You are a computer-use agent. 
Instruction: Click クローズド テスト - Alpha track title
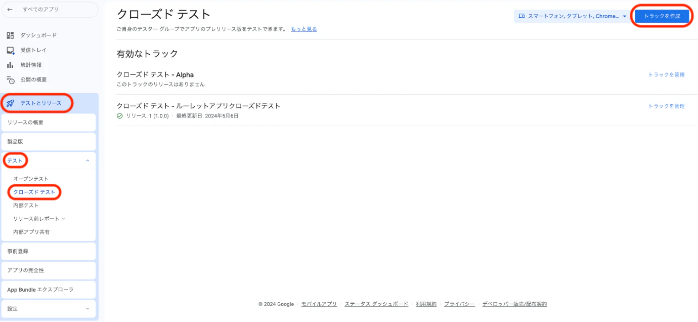coord(155,75)
